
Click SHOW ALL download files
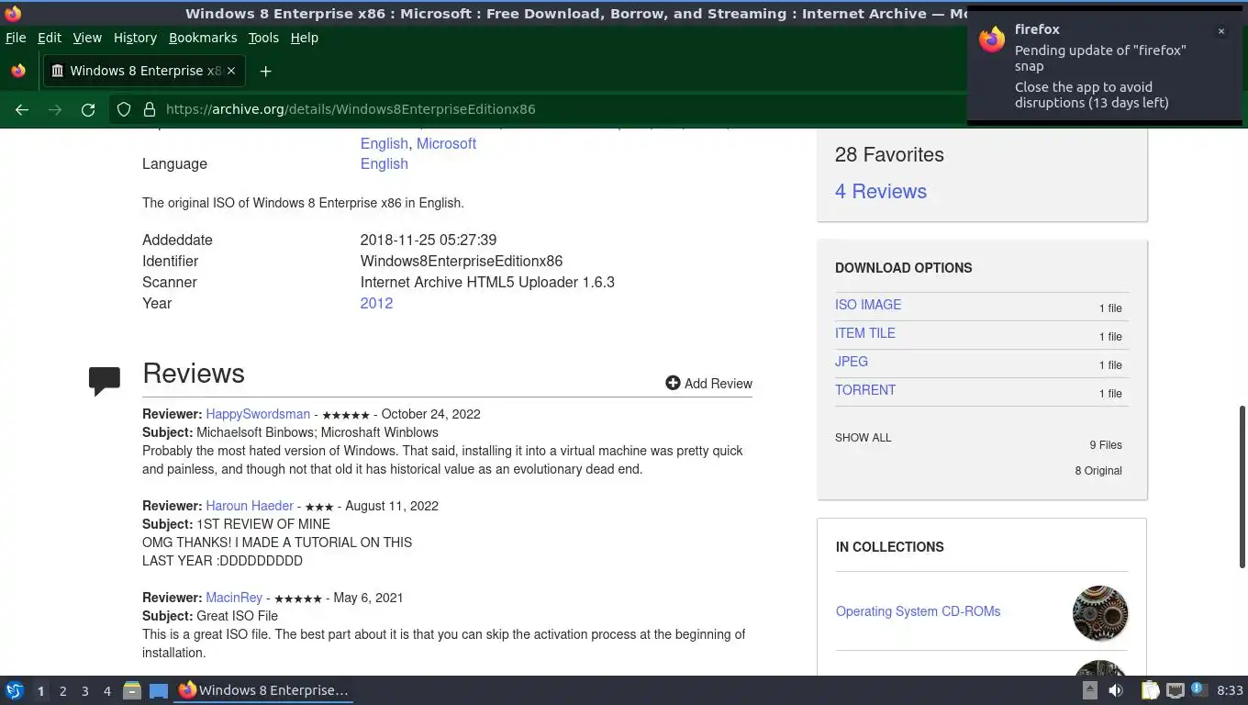point(863,438)
